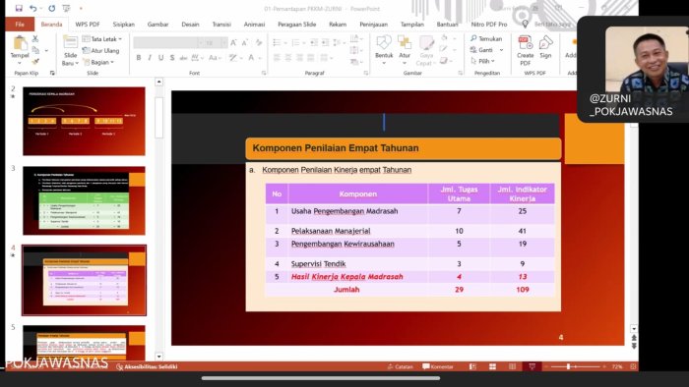The image size is (689, 387).
Task: Click the Create PDF icon
Action: tap(525, 43)
